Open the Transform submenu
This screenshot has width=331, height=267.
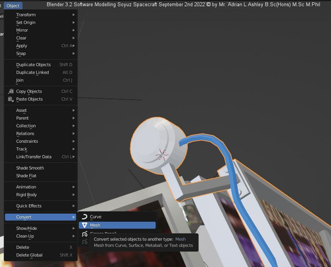[40, 15]
